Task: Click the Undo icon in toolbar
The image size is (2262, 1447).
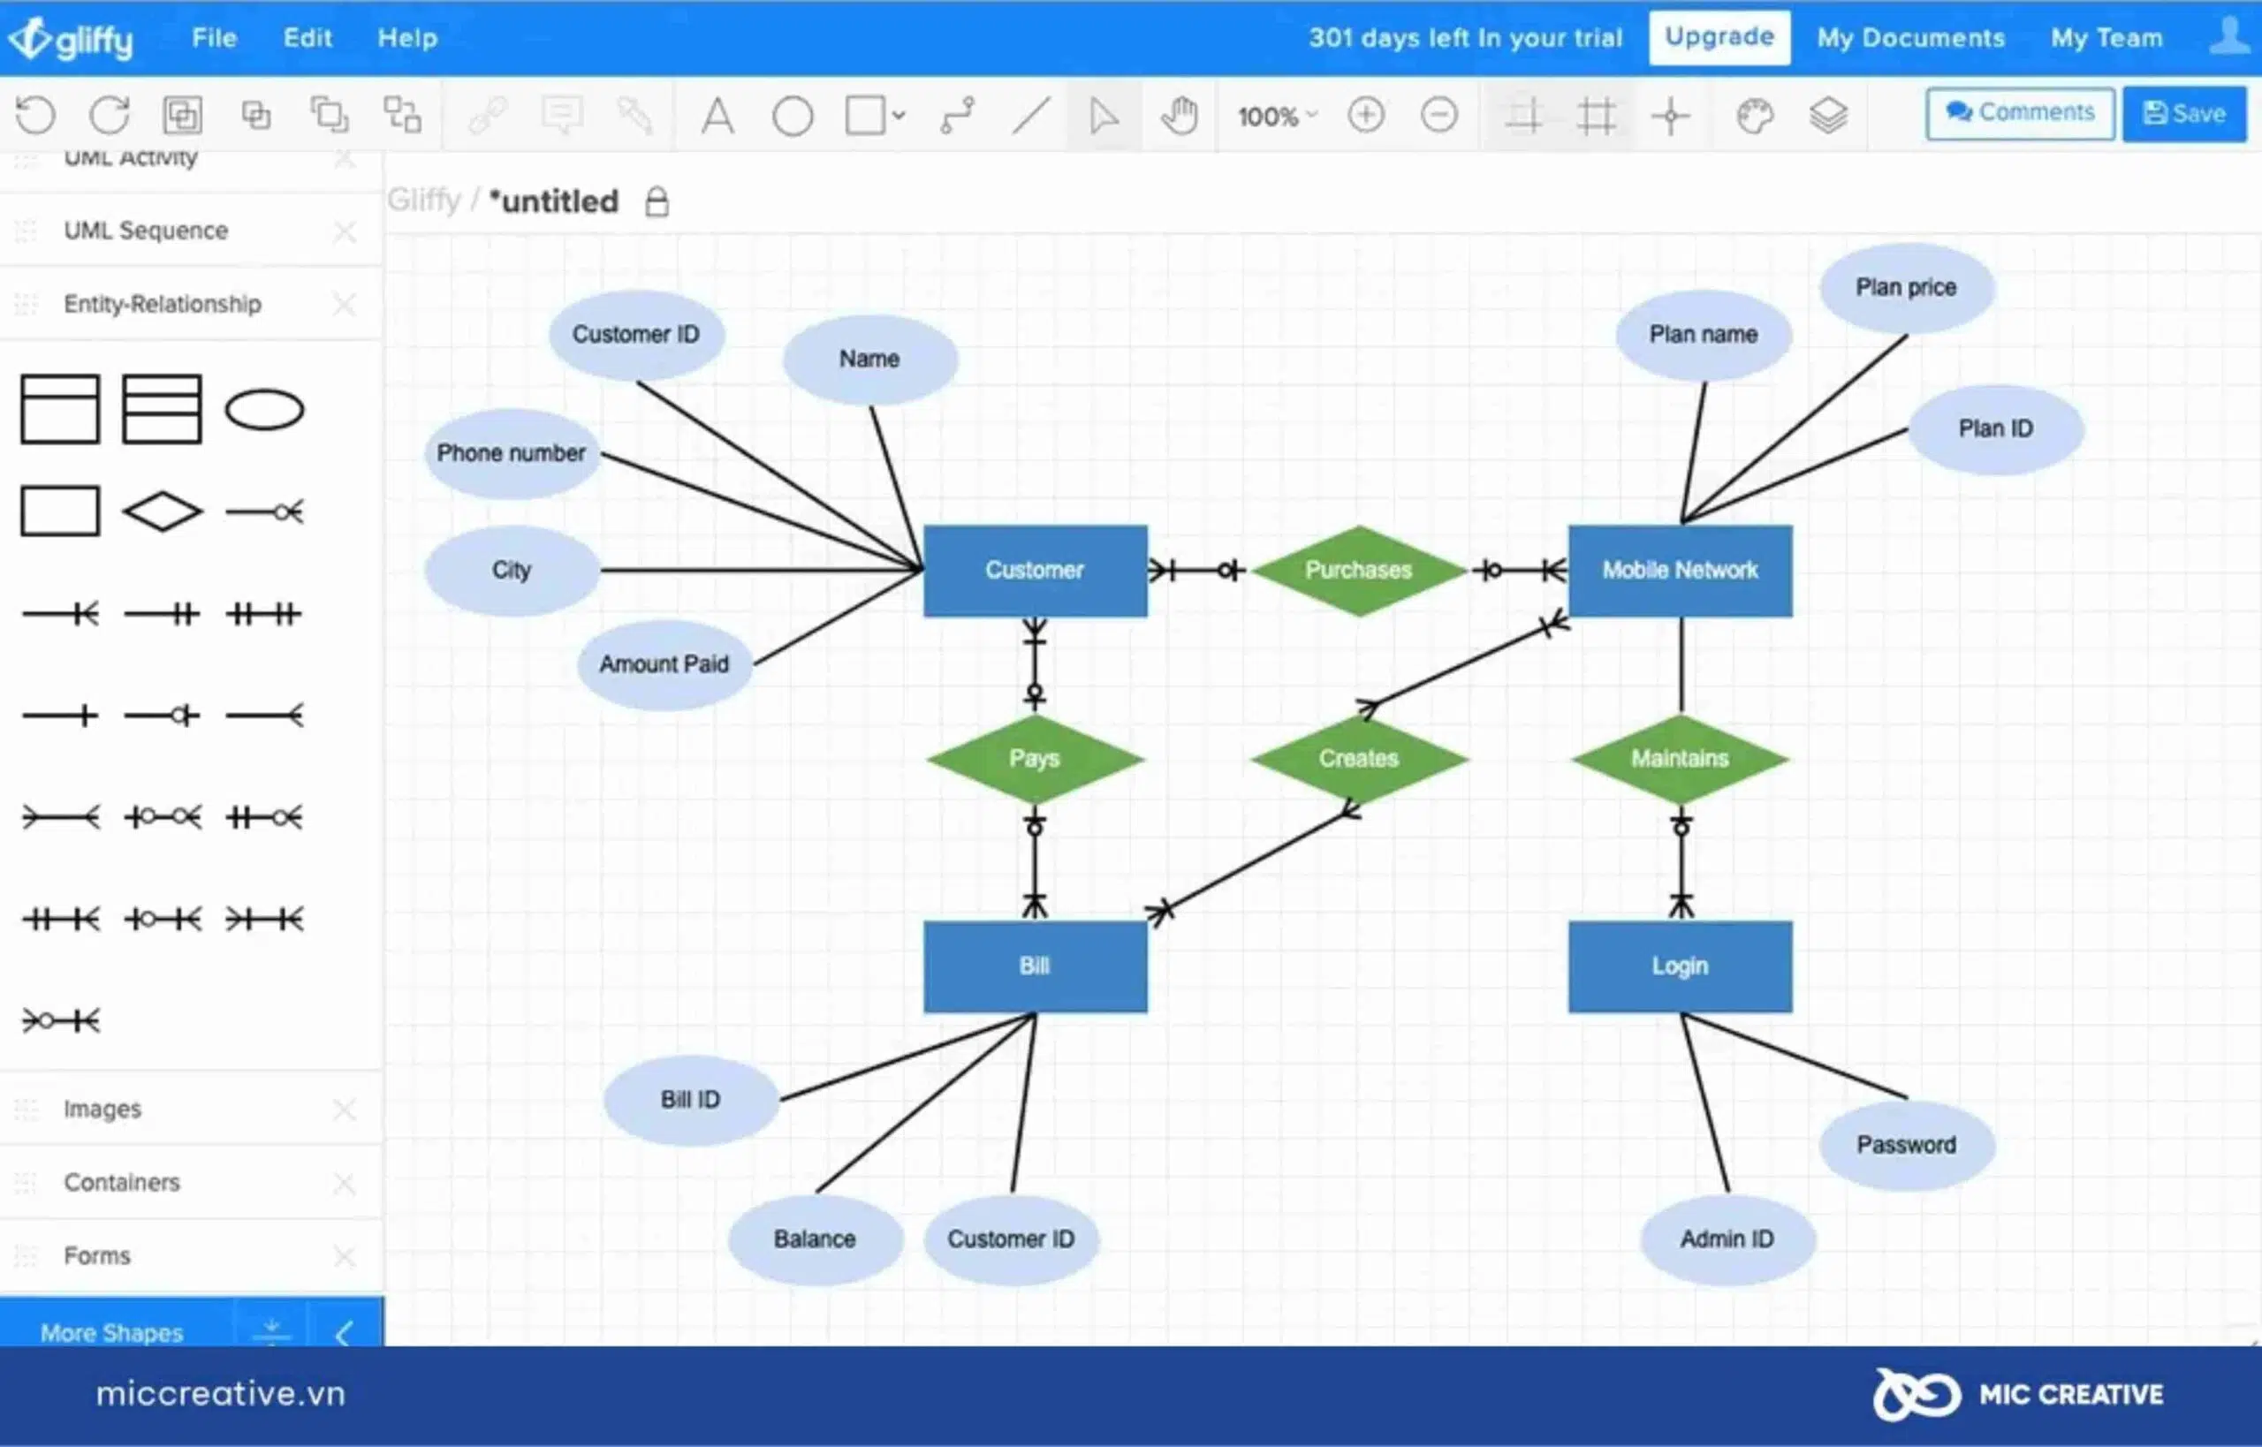Action: (35, 116)
